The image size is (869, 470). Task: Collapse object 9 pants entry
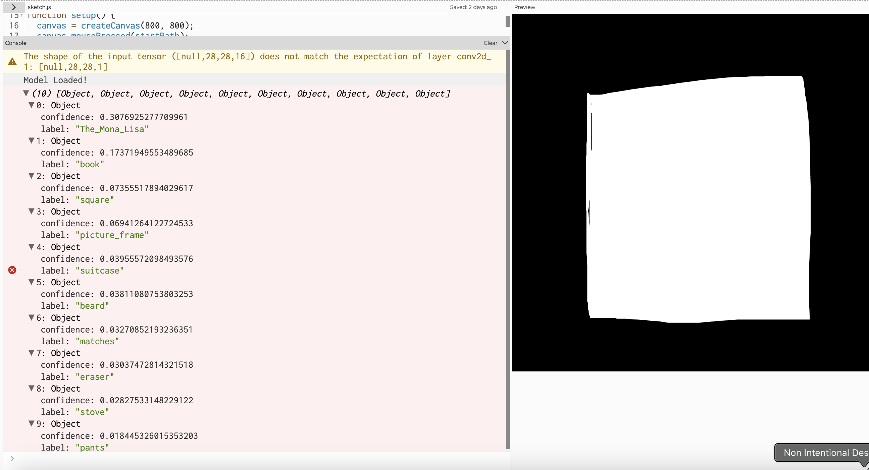(32, 423)
